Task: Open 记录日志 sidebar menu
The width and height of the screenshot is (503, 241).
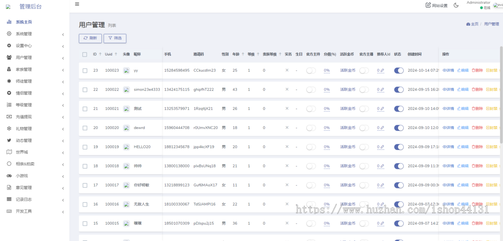Action: [24, 199]
